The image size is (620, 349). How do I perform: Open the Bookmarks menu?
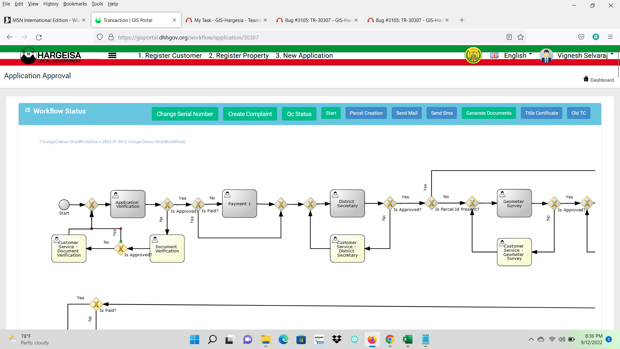(75, 4)
